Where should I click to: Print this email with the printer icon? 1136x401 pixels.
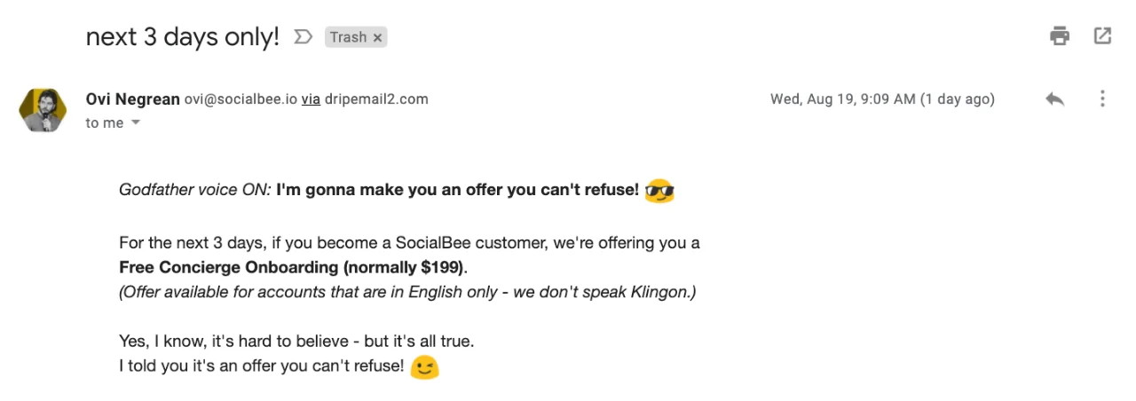pos(1060,36)
